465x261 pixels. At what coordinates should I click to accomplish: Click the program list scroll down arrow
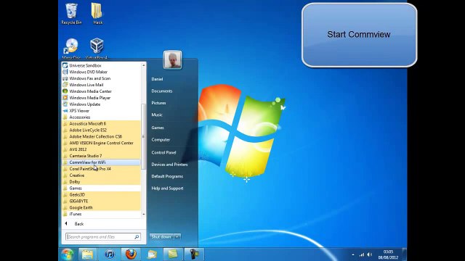tap(144, 215)
